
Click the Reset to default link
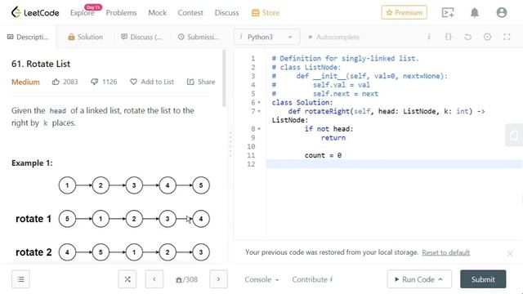446,252
